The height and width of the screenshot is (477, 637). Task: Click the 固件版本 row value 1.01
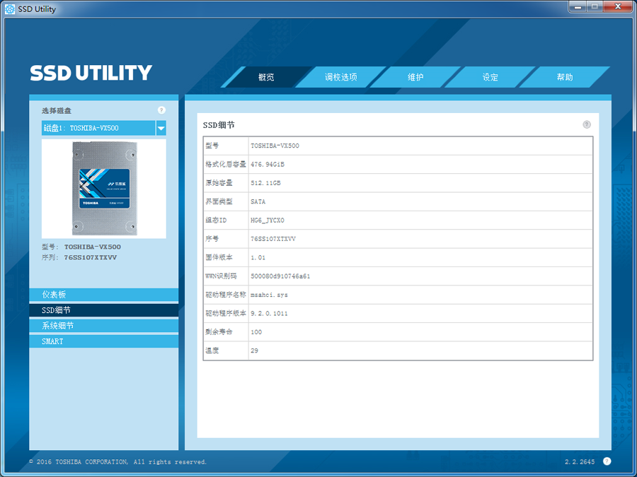tap(258, 258)
